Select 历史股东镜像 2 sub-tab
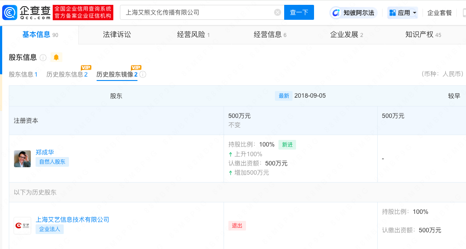This screenshot has width=466, height=249. [117, 74]
